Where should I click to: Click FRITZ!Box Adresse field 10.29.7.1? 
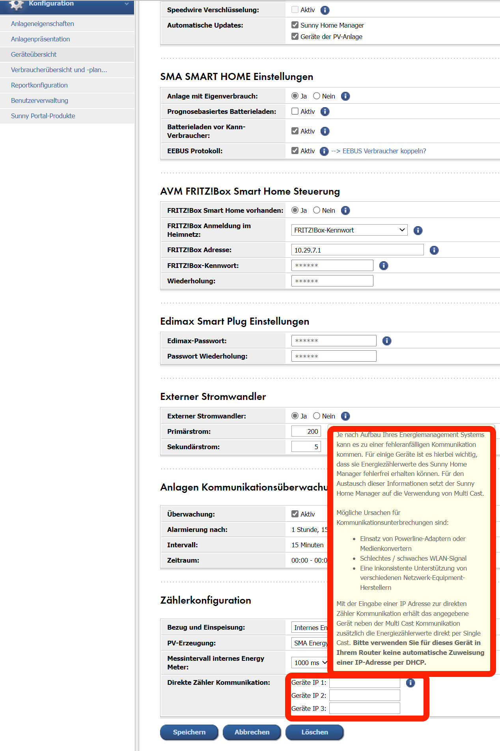pyautogui.click(x=358, y=250)
